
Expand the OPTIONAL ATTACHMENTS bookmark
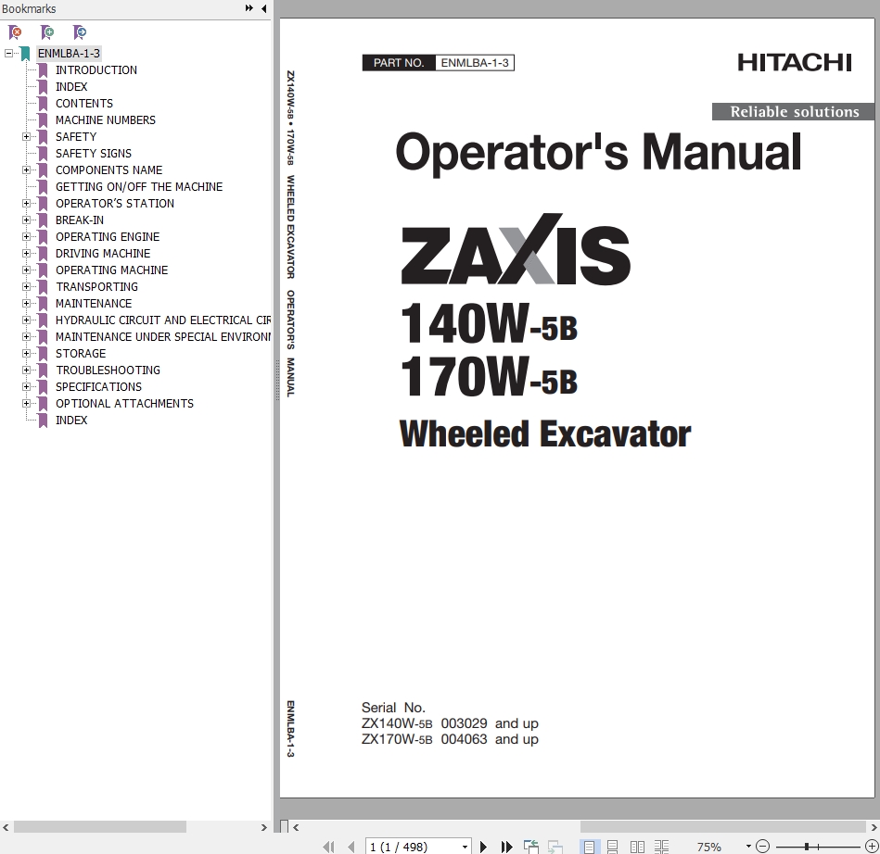[x=26, y=403]
